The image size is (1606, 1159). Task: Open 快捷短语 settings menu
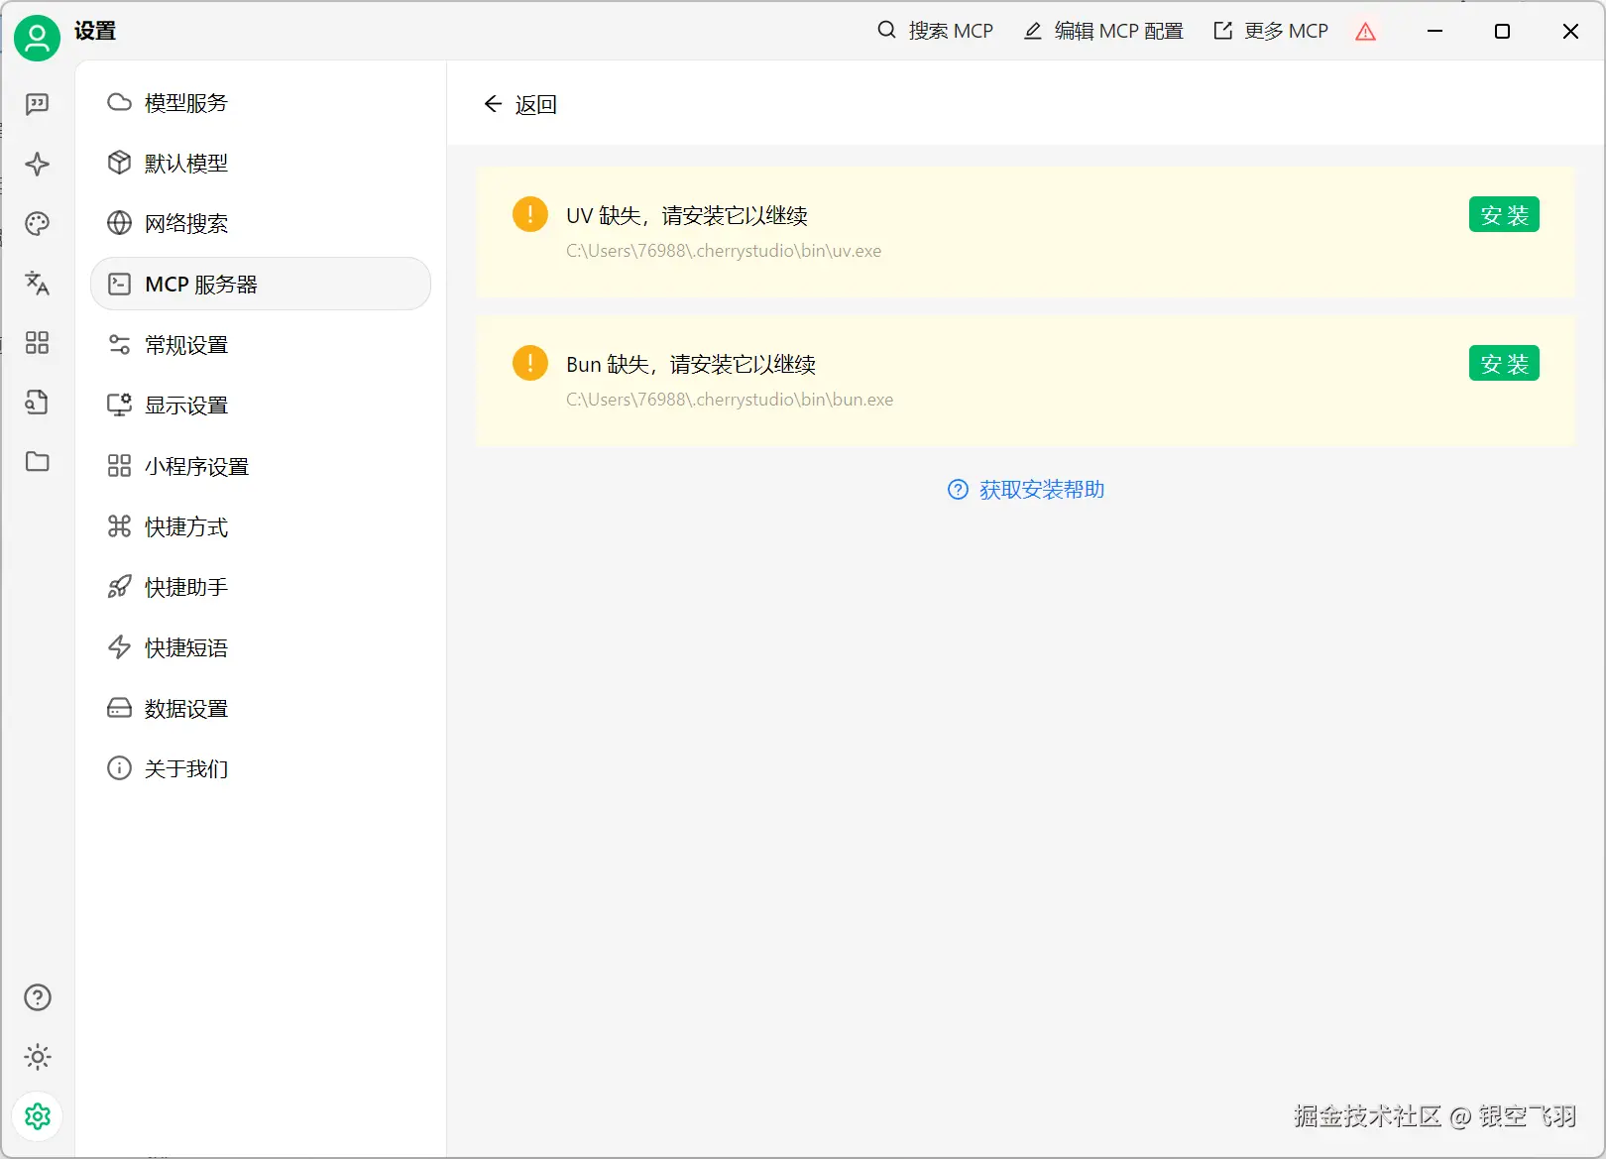261,647
